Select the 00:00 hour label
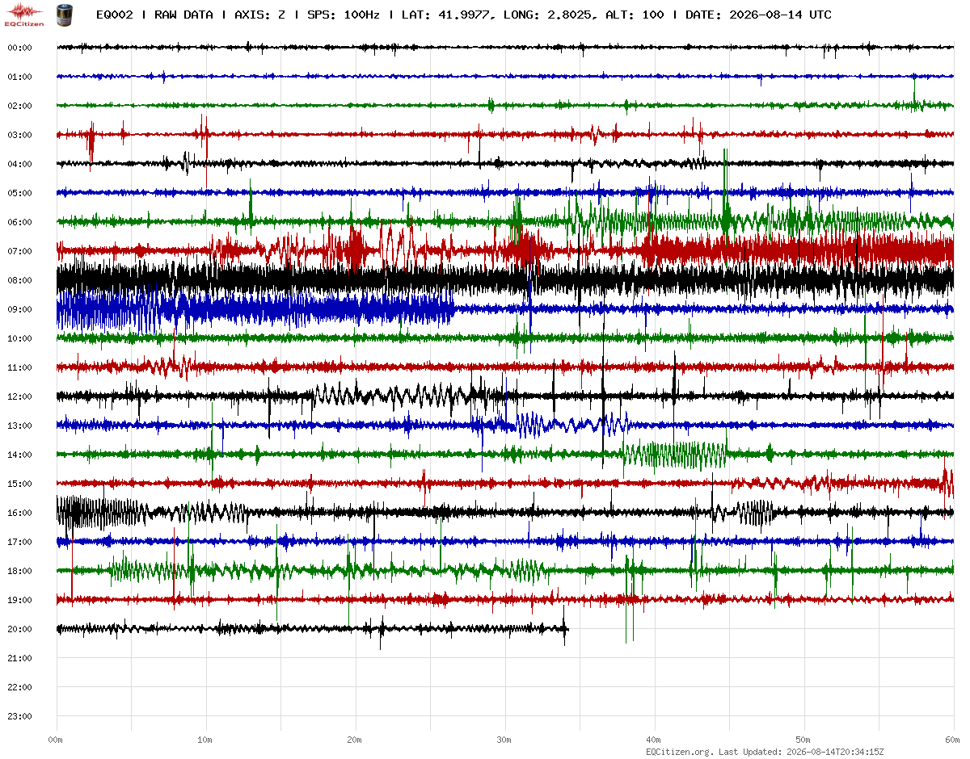Screen dimensions: 970x759 (19, 48)
